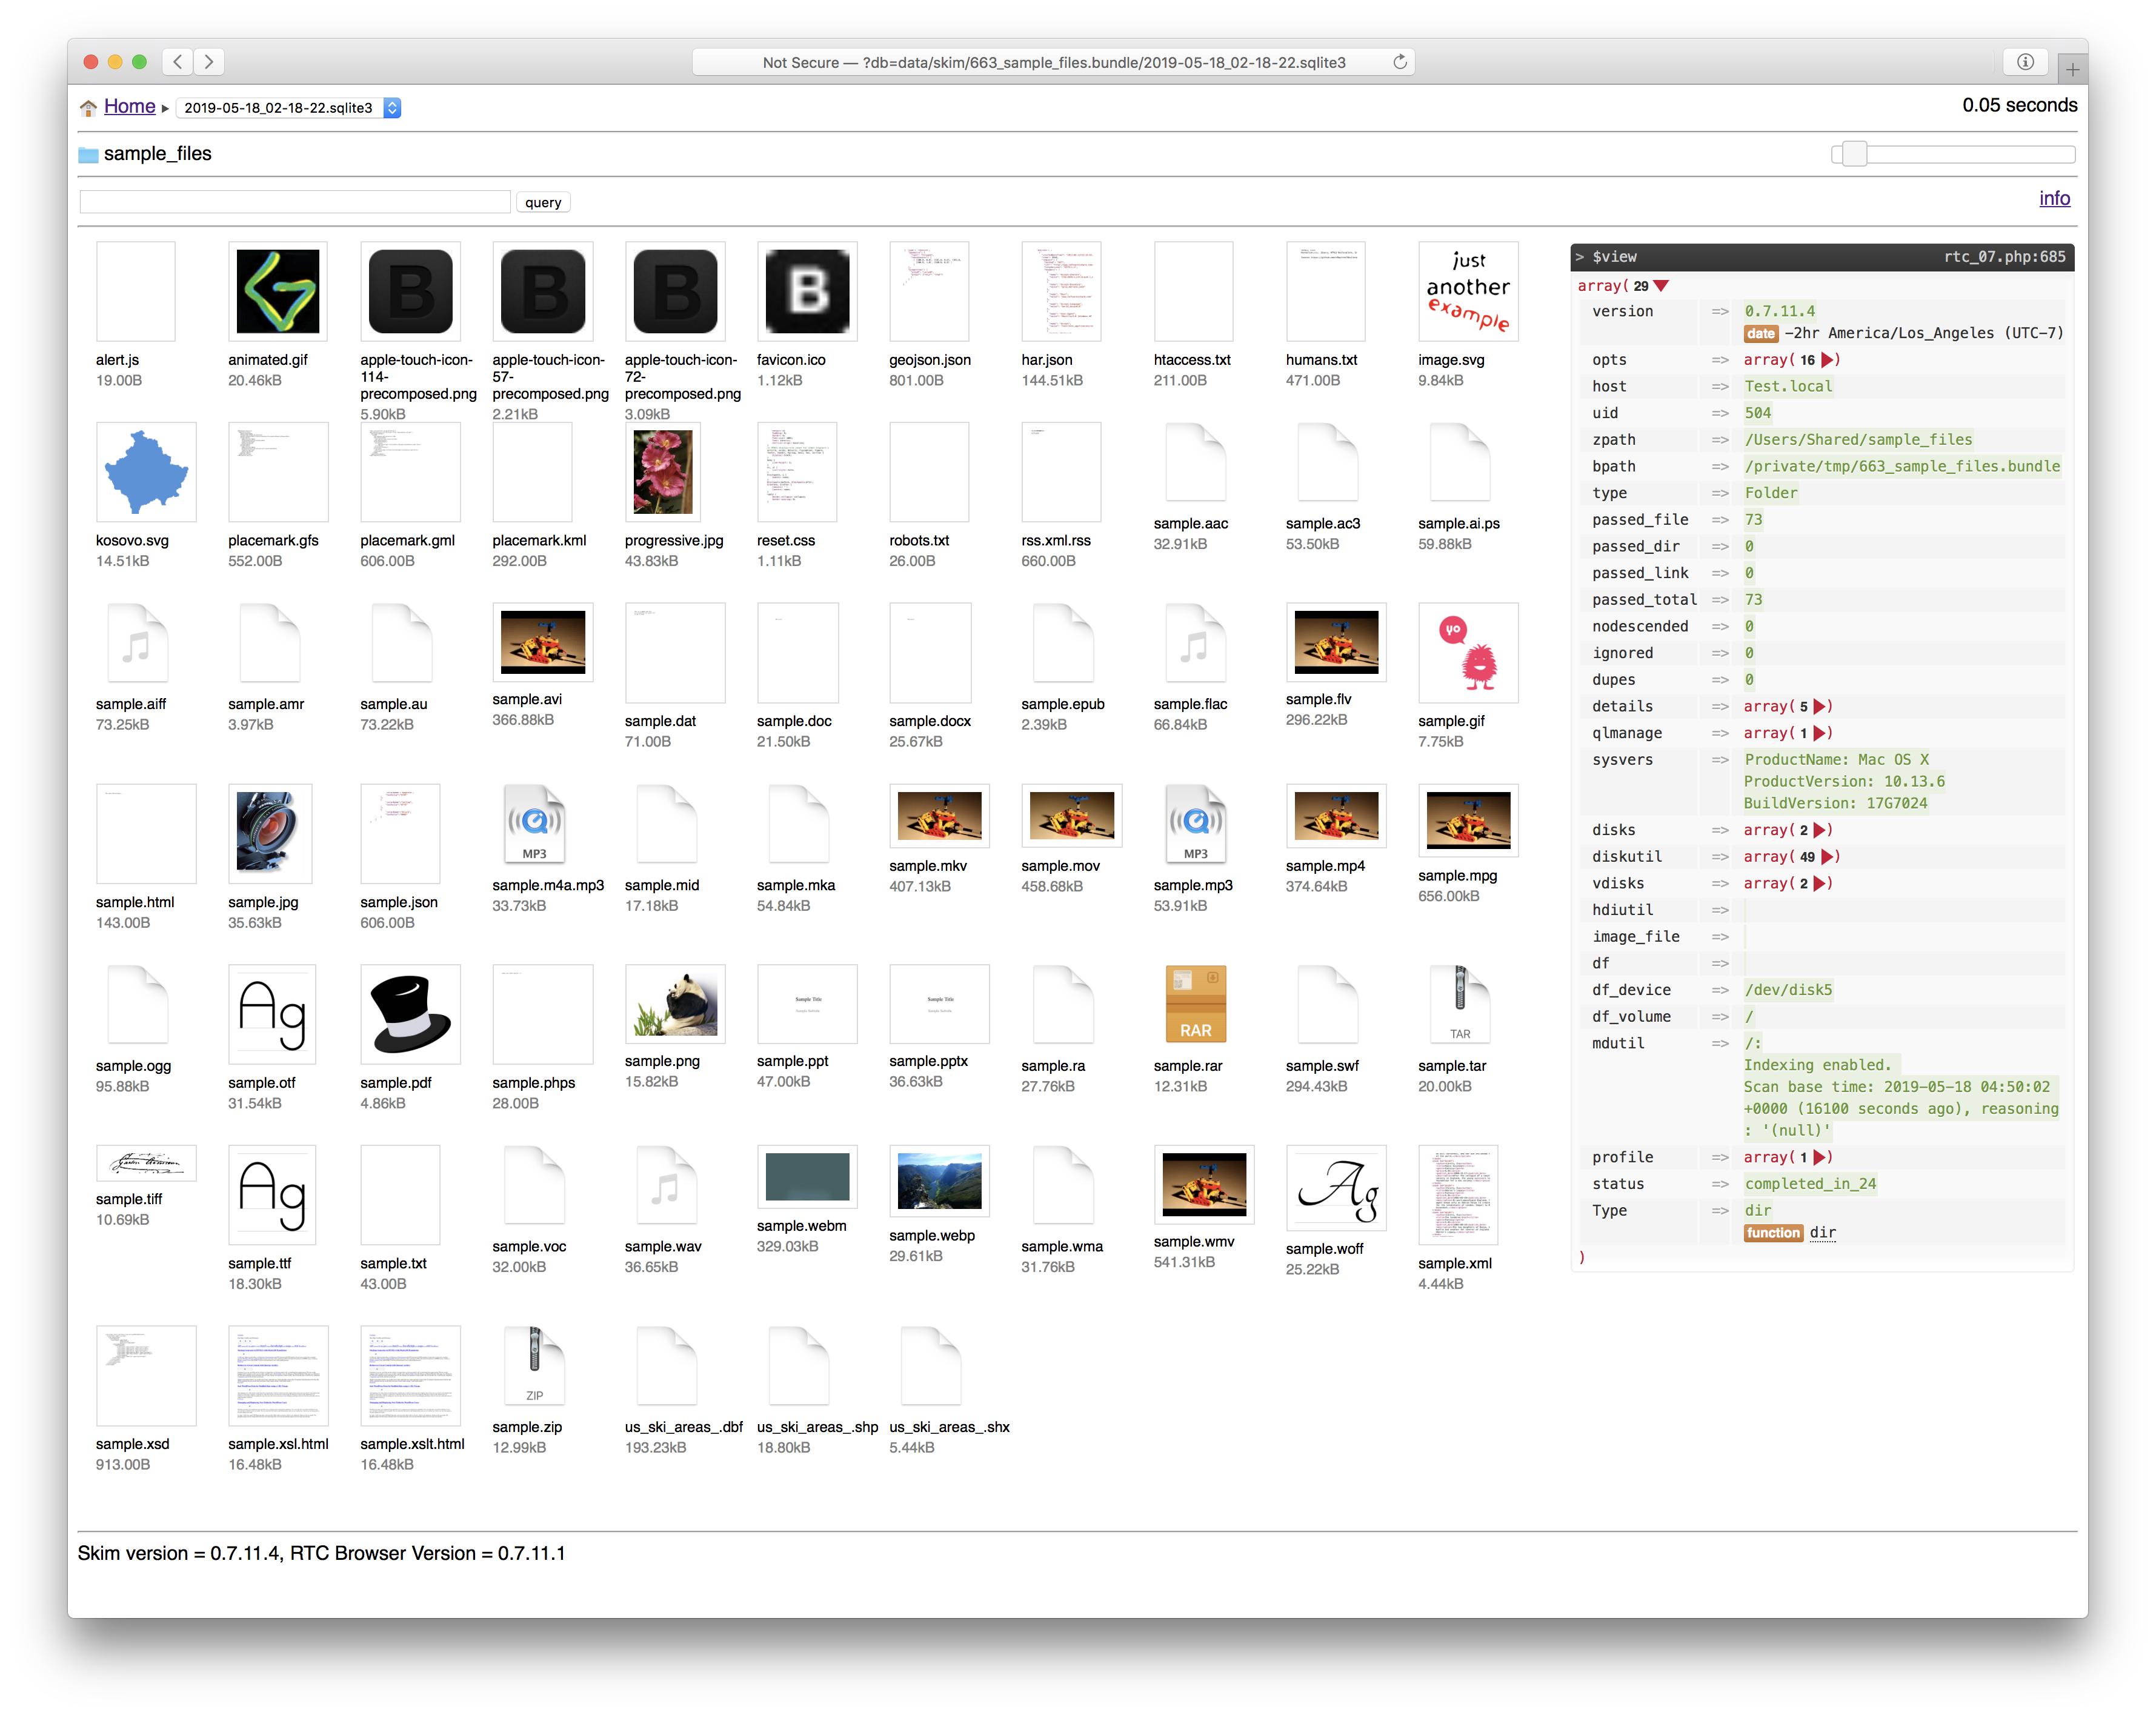Open the sample.zip archive icon
This screenshot has width=2156, height=1715.
(x=534, y=1366)
